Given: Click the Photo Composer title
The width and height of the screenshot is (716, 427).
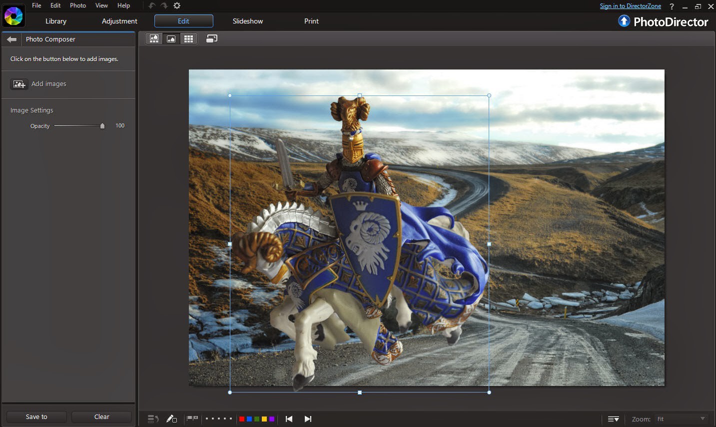Looking at the screenshot, I should click(x=50, y=39).
